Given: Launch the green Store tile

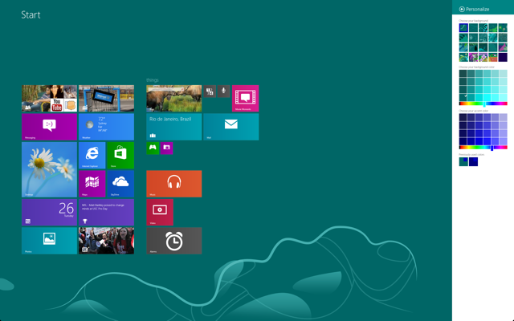Looking at the screenshot, I should coord(120,155).
